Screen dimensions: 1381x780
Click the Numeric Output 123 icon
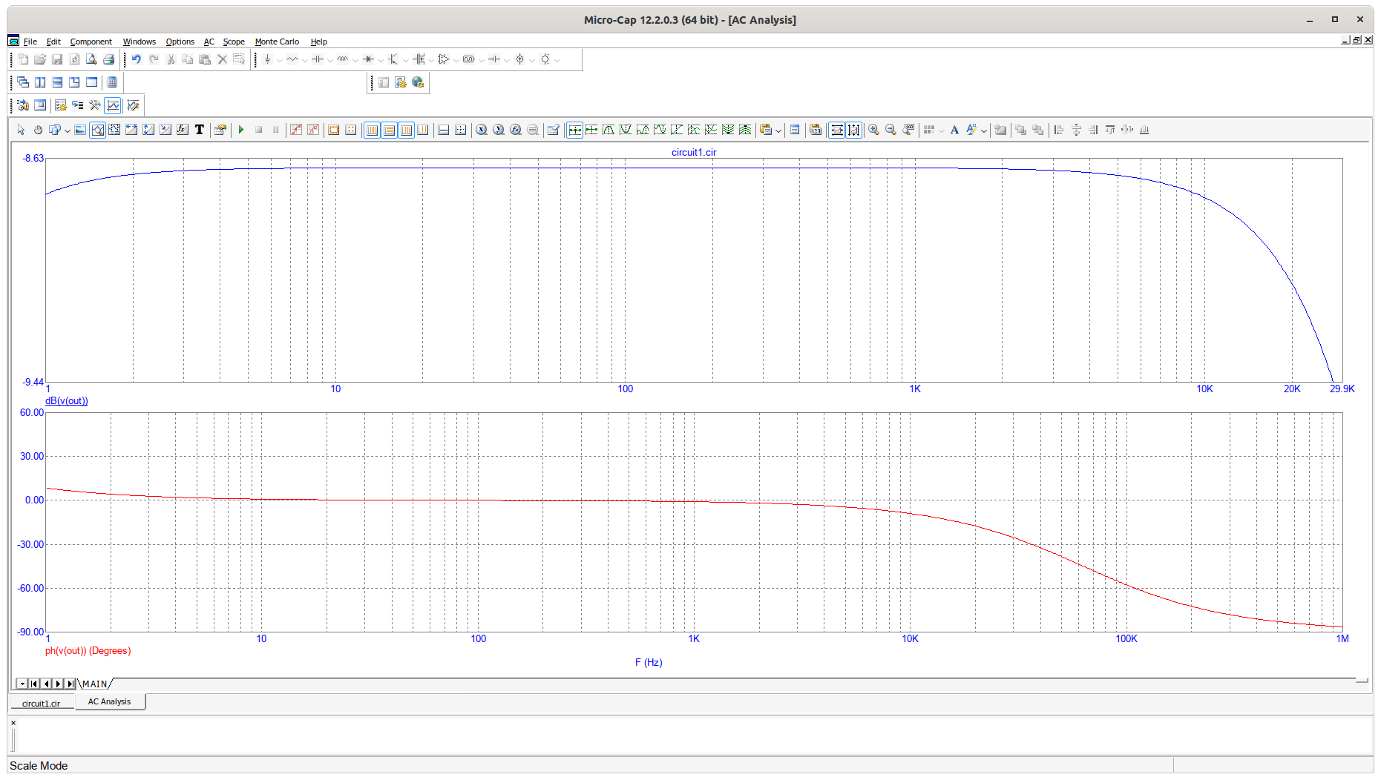coord(816,130)
